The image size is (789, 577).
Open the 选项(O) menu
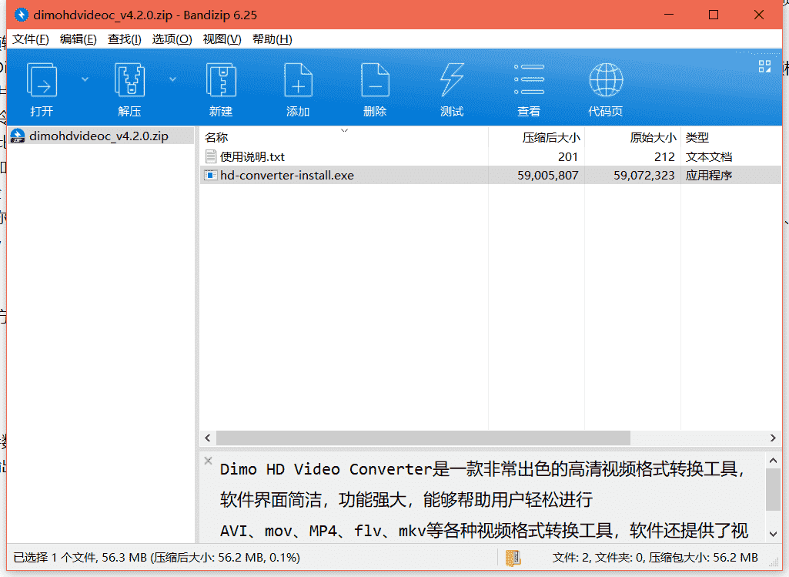pos(172,39)
